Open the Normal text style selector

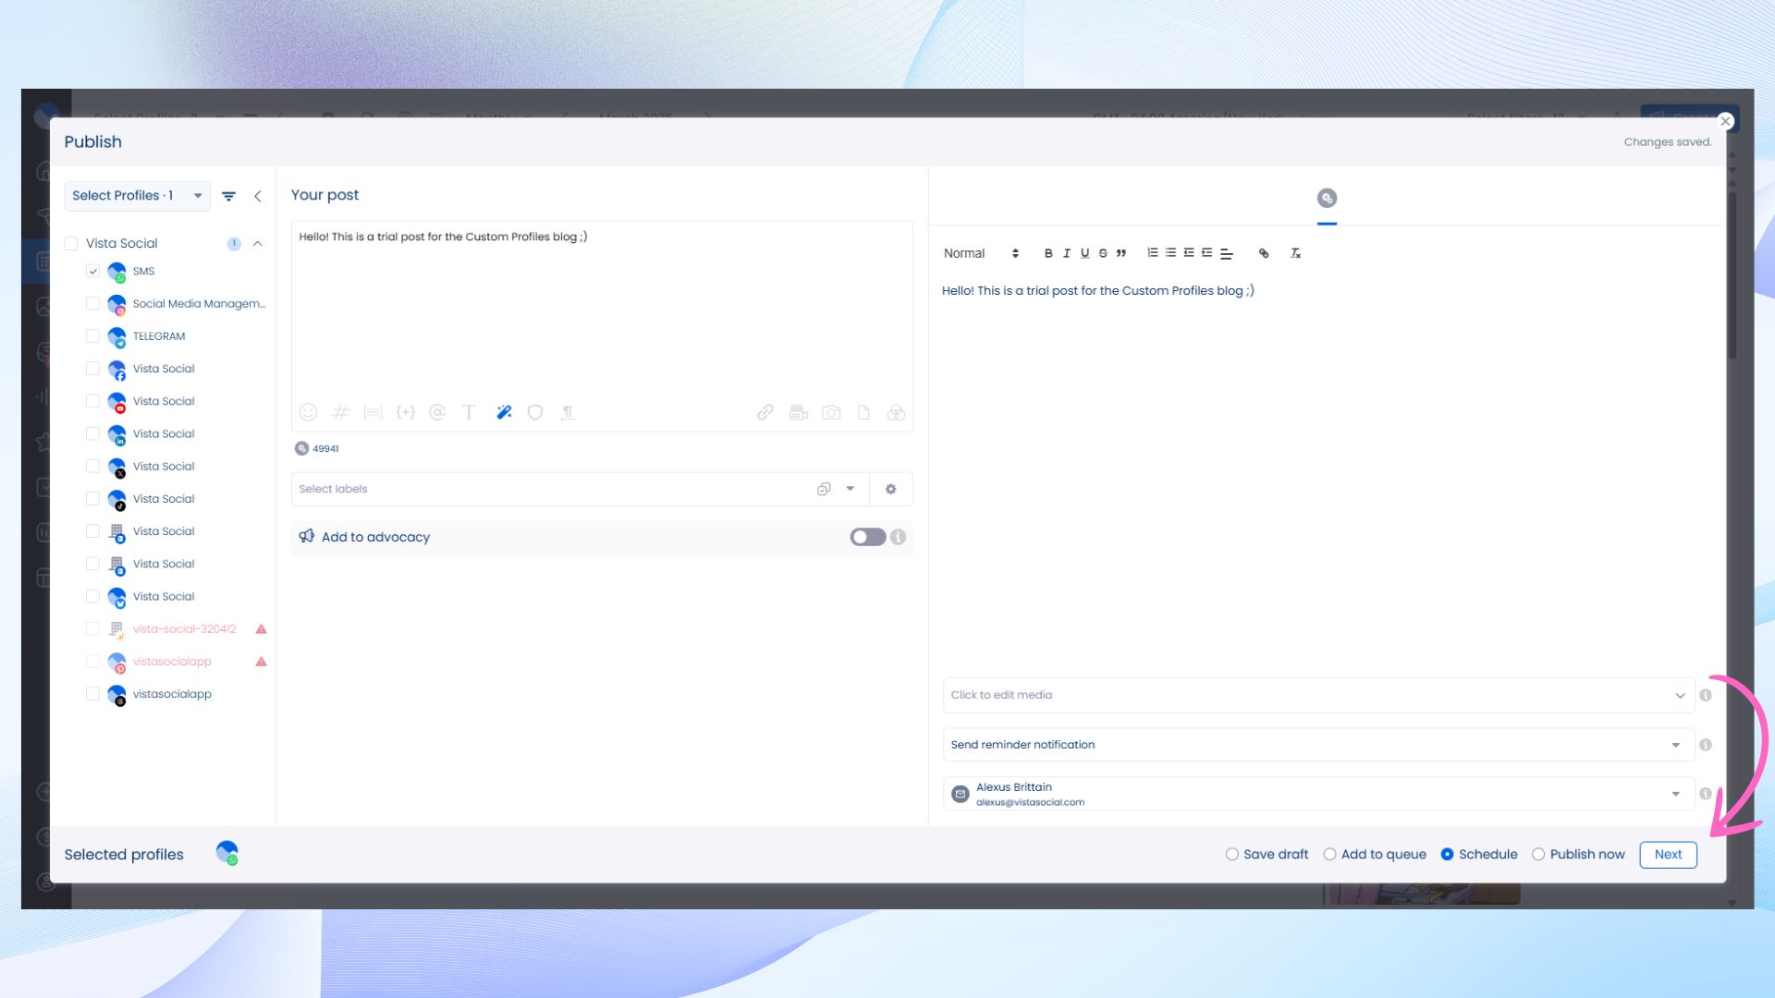(x=980, y=253)
